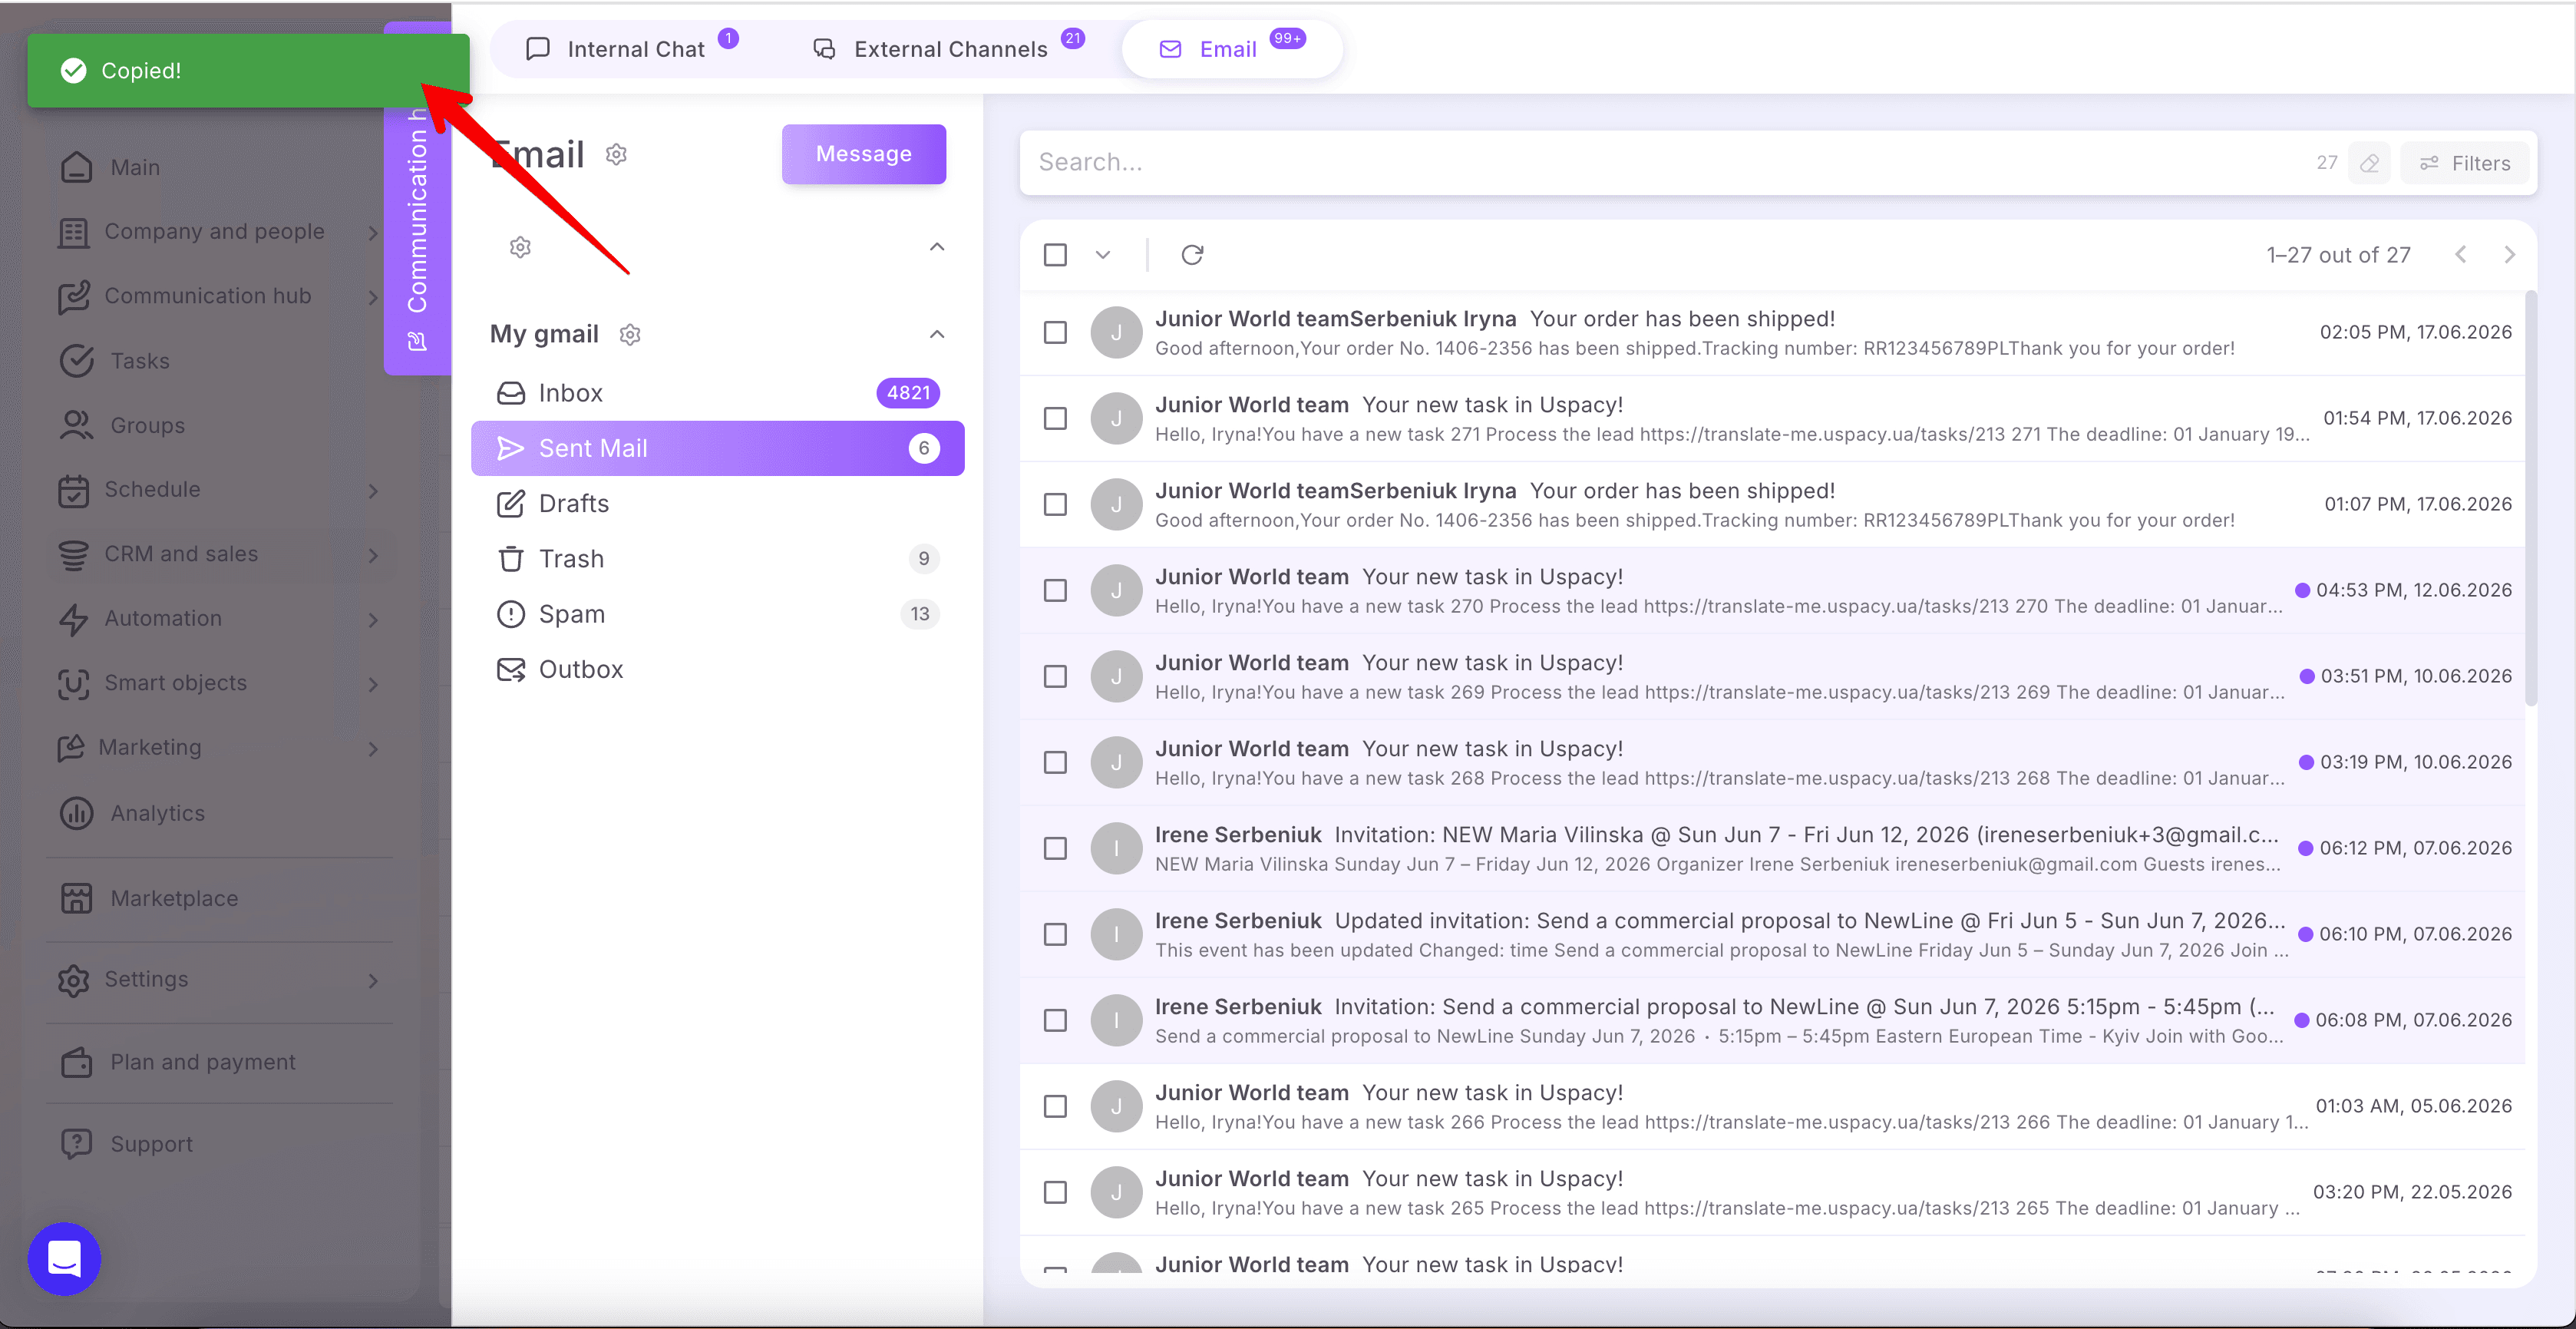Click avatar of Irene Serbeniuk 06:12 PM invitation
Screen dimensions: 2576x1329
pos(1116,848)
